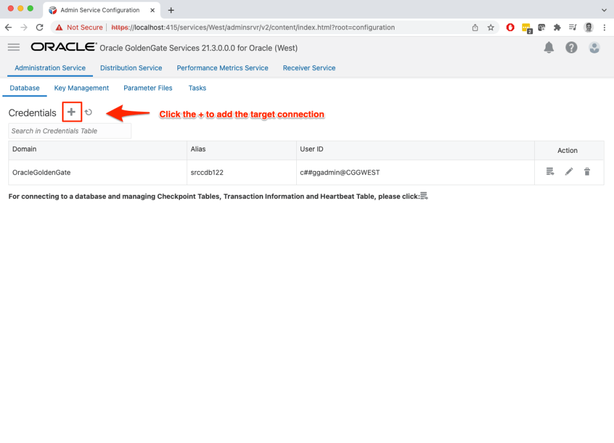Screen dimensions: 614x443
Task: Reload the page in the browser
Action: [40, 28]
